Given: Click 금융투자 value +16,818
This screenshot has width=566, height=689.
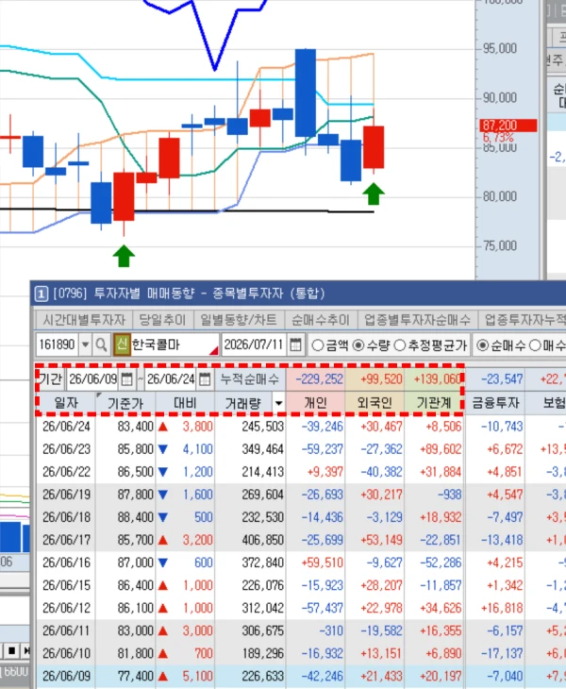Looking at the screenshot, I should click(x=502, y=608).
